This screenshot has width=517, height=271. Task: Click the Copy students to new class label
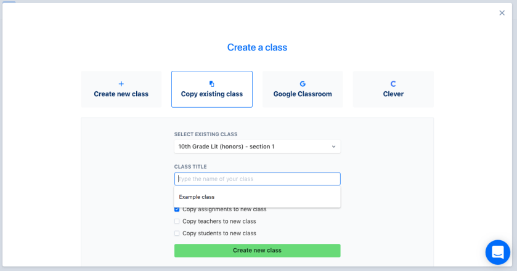coord(219,233)
